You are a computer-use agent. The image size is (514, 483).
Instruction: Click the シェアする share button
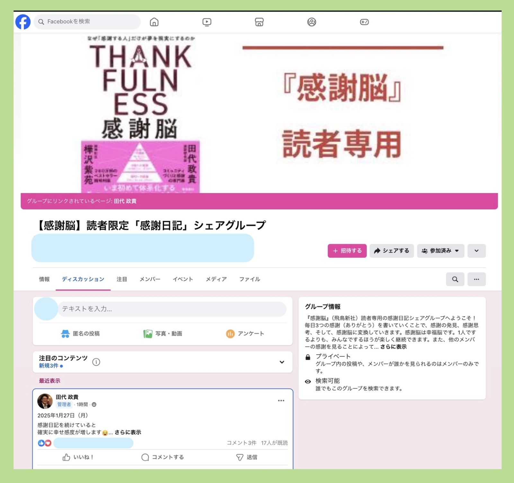392,251
